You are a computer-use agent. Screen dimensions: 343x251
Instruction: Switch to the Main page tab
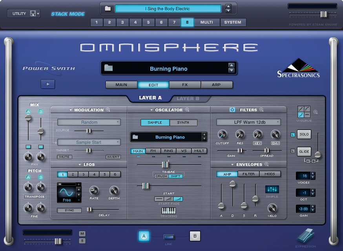pyautogui.click(x=121, y=85)
